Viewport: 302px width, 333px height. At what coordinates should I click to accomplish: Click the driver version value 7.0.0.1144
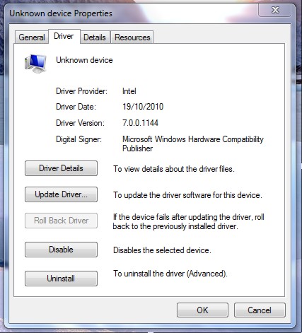click(x=140, y=123)
